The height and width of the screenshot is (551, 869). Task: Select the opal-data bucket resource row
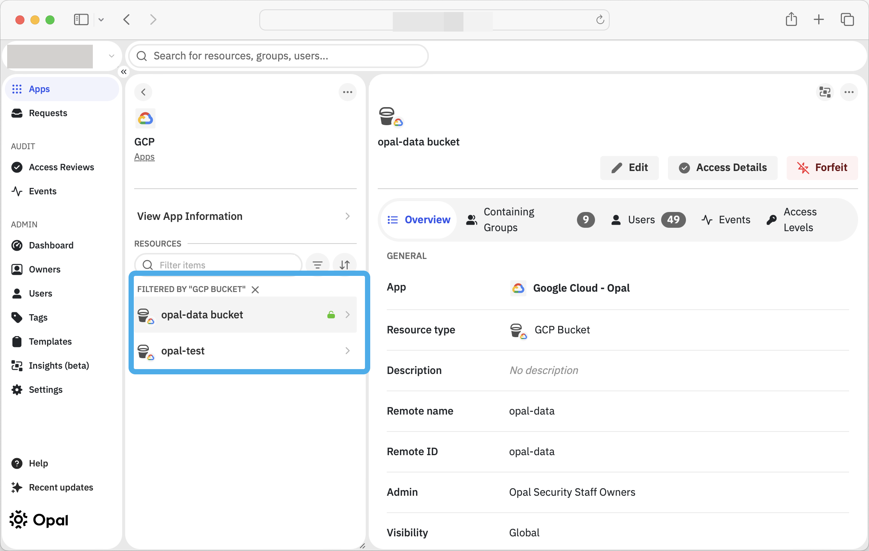[x=245, y=315]
